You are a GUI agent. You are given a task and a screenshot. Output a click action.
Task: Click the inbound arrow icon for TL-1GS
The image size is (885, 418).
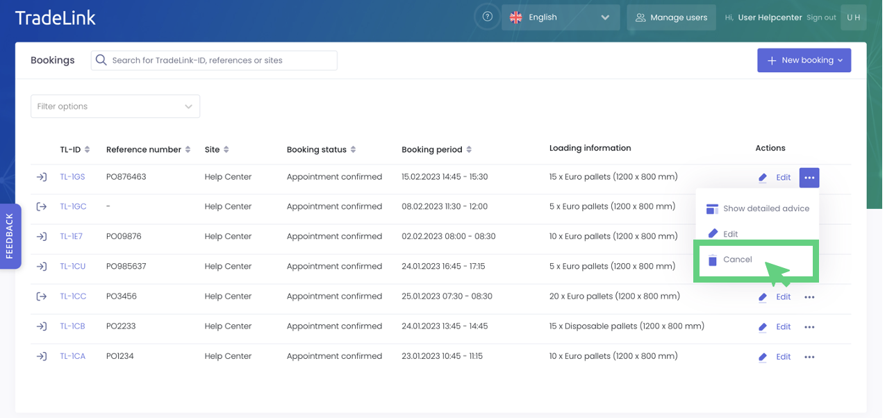click(42, 177)
